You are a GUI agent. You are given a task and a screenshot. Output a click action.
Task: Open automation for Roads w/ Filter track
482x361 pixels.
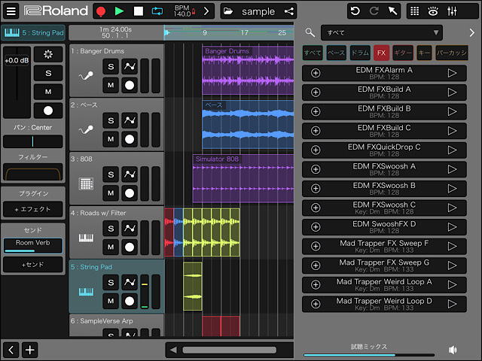130,229
